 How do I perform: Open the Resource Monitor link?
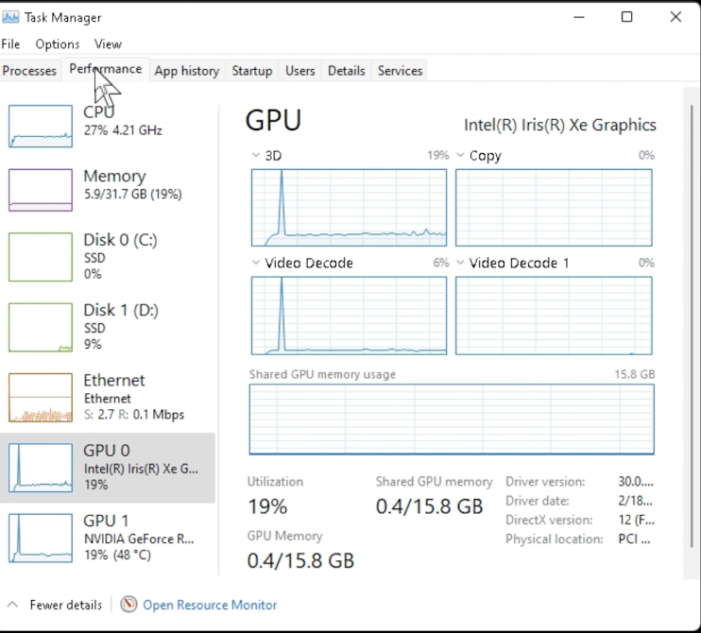(x=210, y=605)
